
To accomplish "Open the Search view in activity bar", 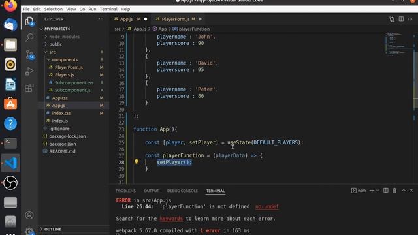I will (29, 37).
